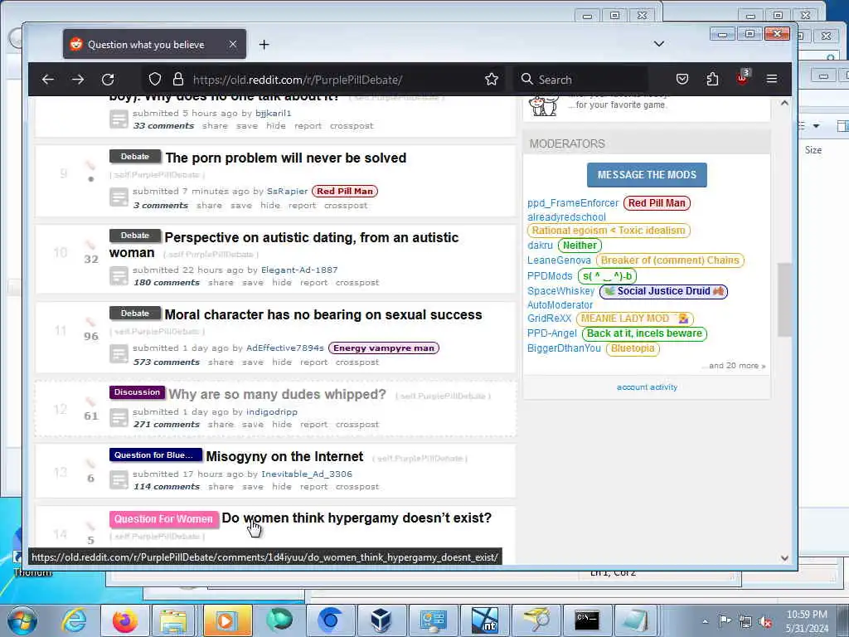
Task: Open the account activity link
Action: 647,387
